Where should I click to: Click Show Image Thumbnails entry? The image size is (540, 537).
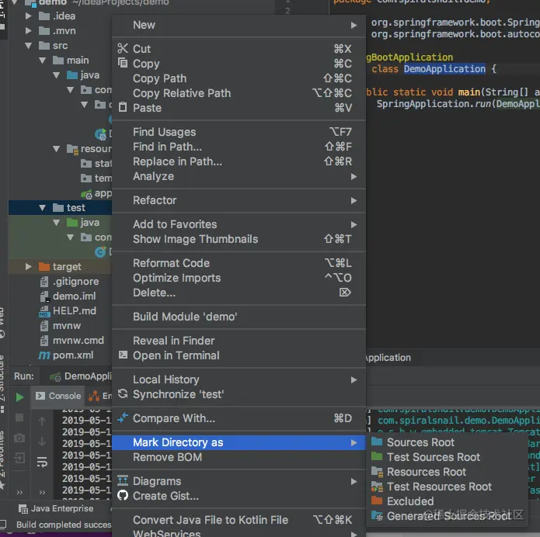[239, 239]
